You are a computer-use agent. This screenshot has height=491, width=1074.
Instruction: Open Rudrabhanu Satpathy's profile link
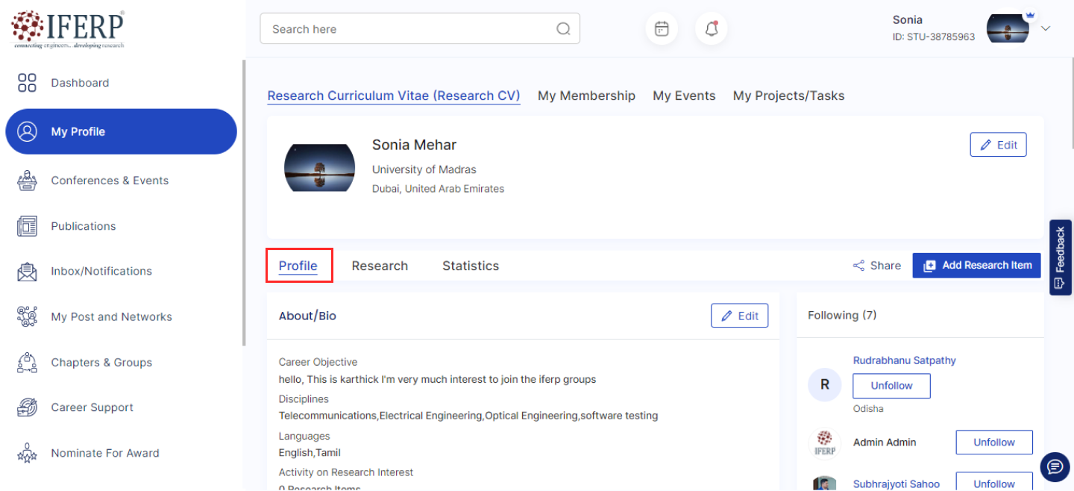904,360
